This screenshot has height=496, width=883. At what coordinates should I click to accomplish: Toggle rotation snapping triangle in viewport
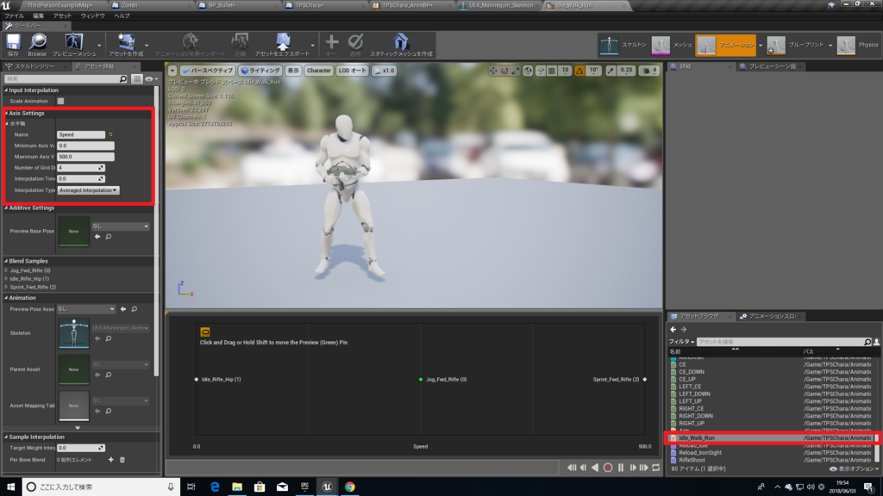point(579,71)
